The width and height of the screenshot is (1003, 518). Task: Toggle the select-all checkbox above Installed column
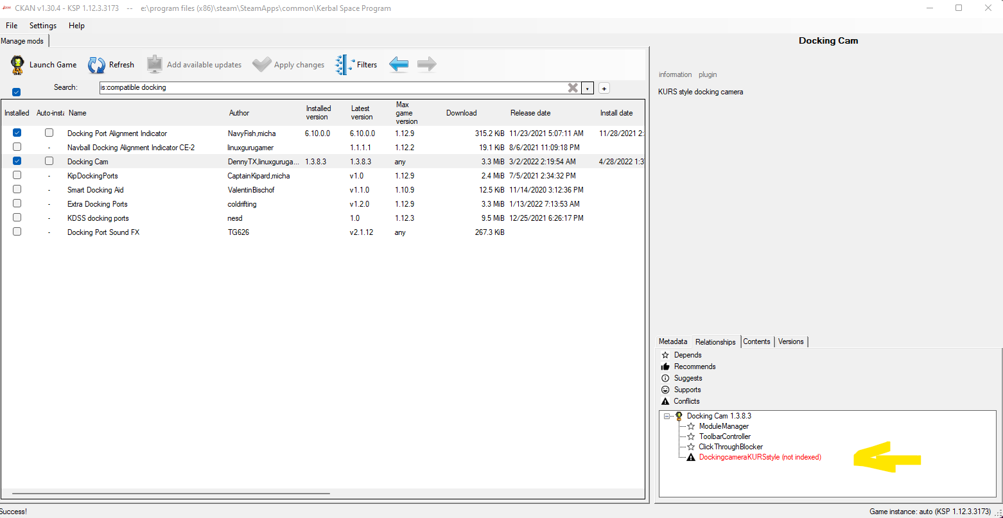tap(16, 92)
